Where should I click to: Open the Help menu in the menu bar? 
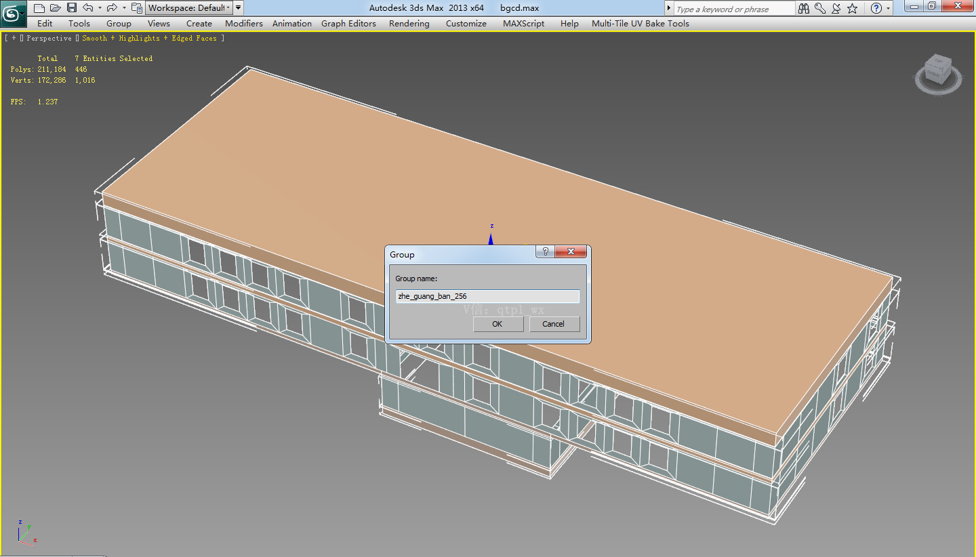[569, 23]
